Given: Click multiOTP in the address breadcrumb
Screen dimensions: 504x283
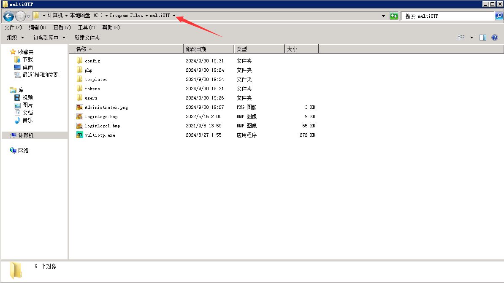Looking at the screenshot, I should [x=160, y=16].
